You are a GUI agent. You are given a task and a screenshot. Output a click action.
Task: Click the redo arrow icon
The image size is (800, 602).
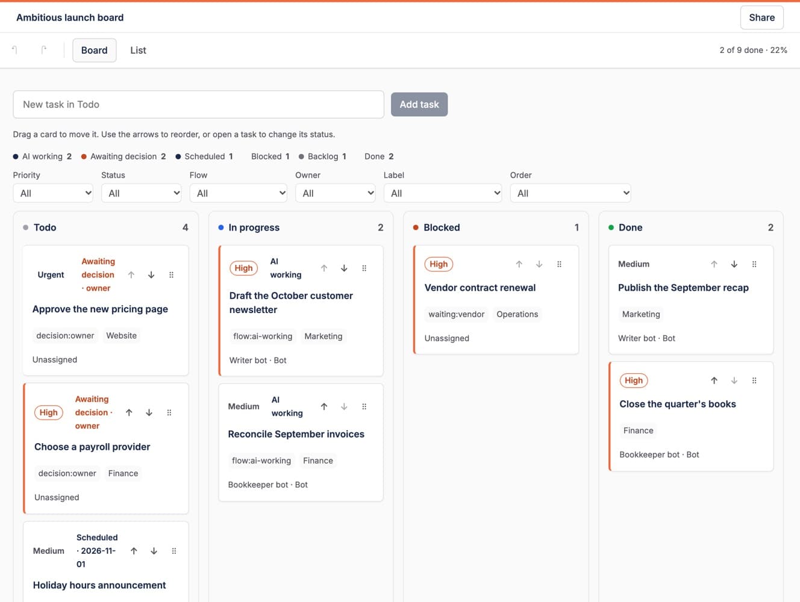[x=43, y=50]
